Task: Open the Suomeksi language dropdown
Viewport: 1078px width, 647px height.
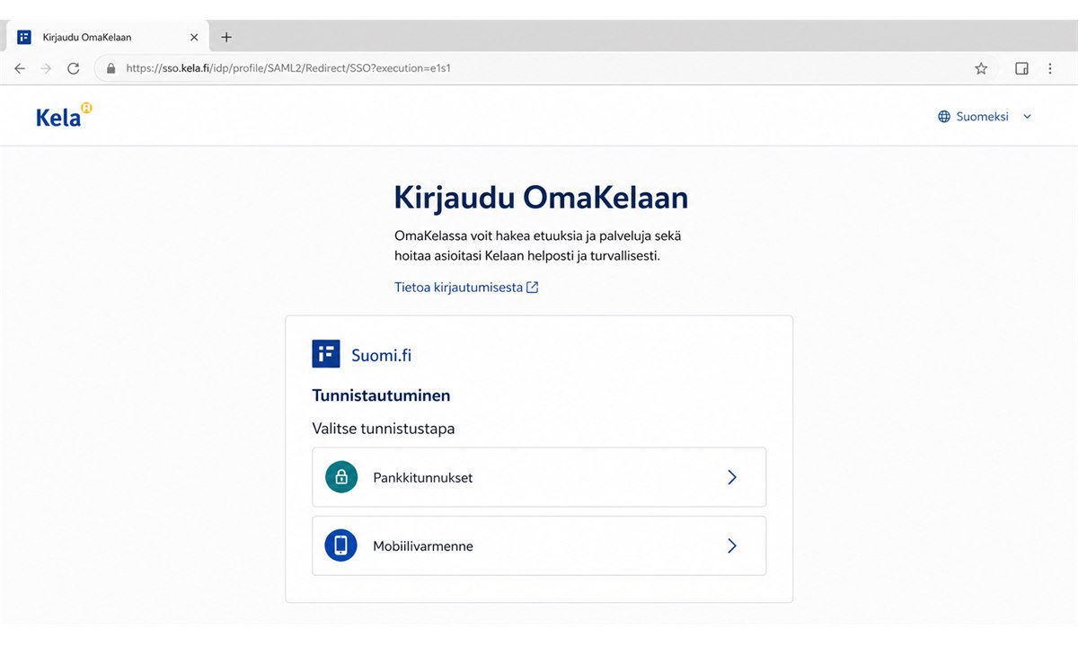Action: pyautogui.click(x=985, y=117)
